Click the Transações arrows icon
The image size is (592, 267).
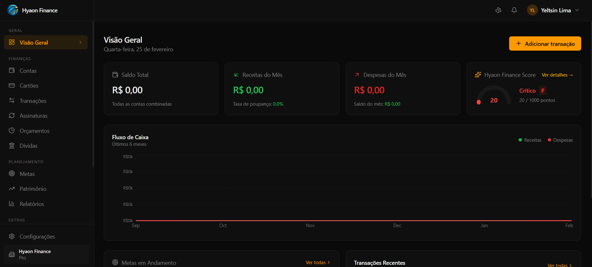[12, 100]
